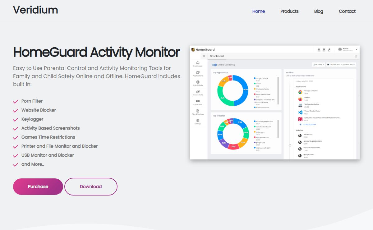Open the Settings gear sidebar icon
373x230 pixels.
[198, 121]
